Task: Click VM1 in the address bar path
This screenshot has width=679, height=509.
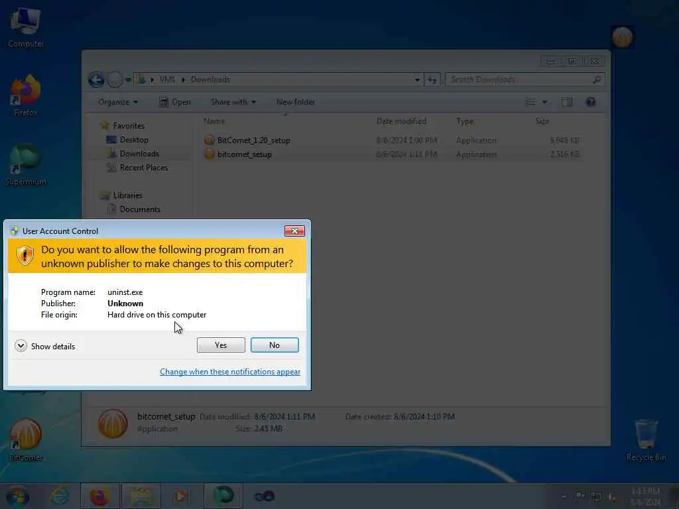Action: click(167, 80)
